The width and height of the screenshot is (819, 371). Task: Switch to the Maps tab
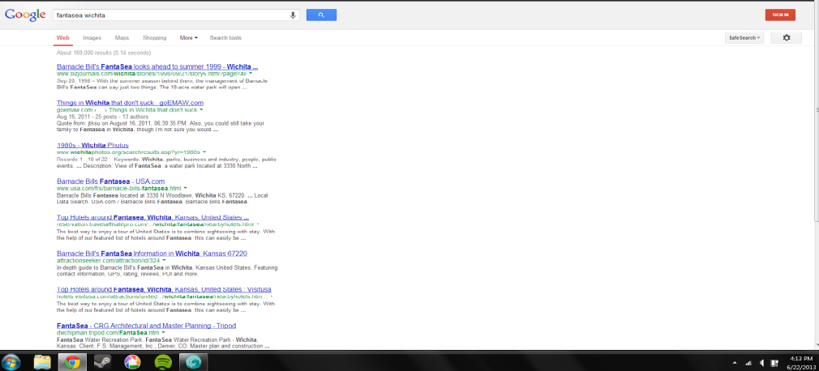pyautogui.click(x=122, y=38)
